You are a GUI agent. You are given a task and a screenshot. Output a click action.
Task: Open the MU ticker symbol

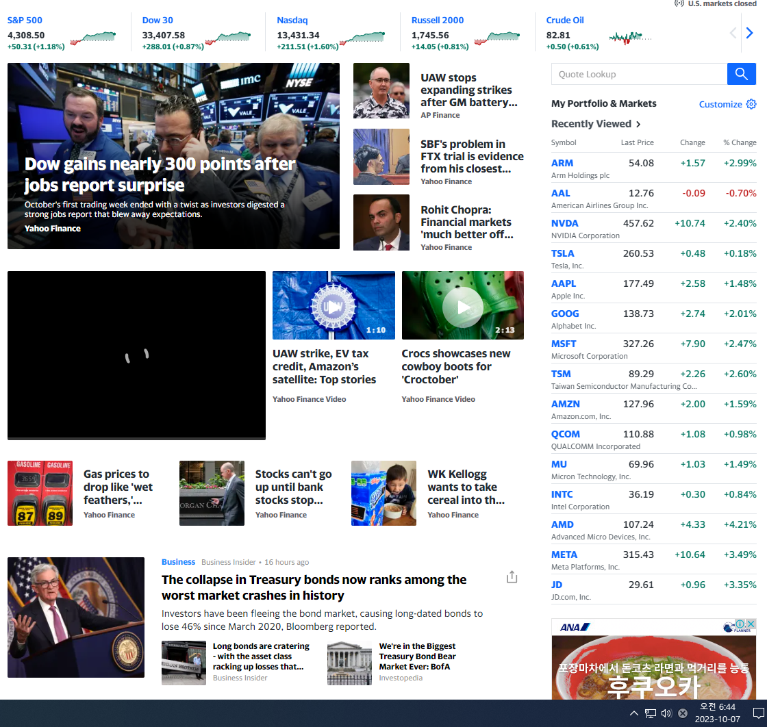[559, 464]
